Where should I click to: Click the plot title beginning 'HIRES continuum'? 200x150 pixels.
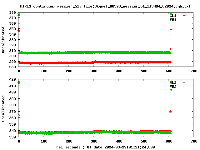click(105, 6)
